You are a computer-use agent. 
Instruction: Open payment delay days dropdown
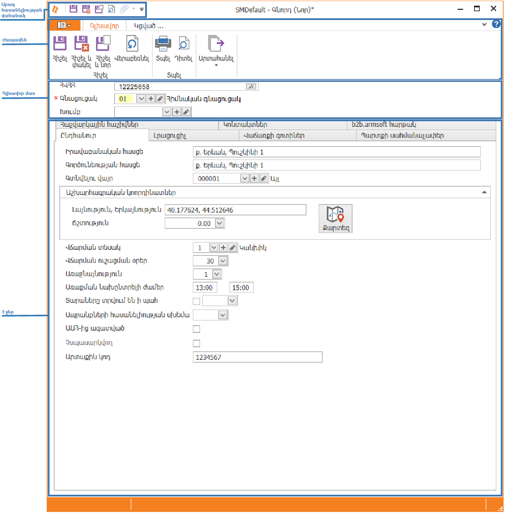tap(223, 261)
